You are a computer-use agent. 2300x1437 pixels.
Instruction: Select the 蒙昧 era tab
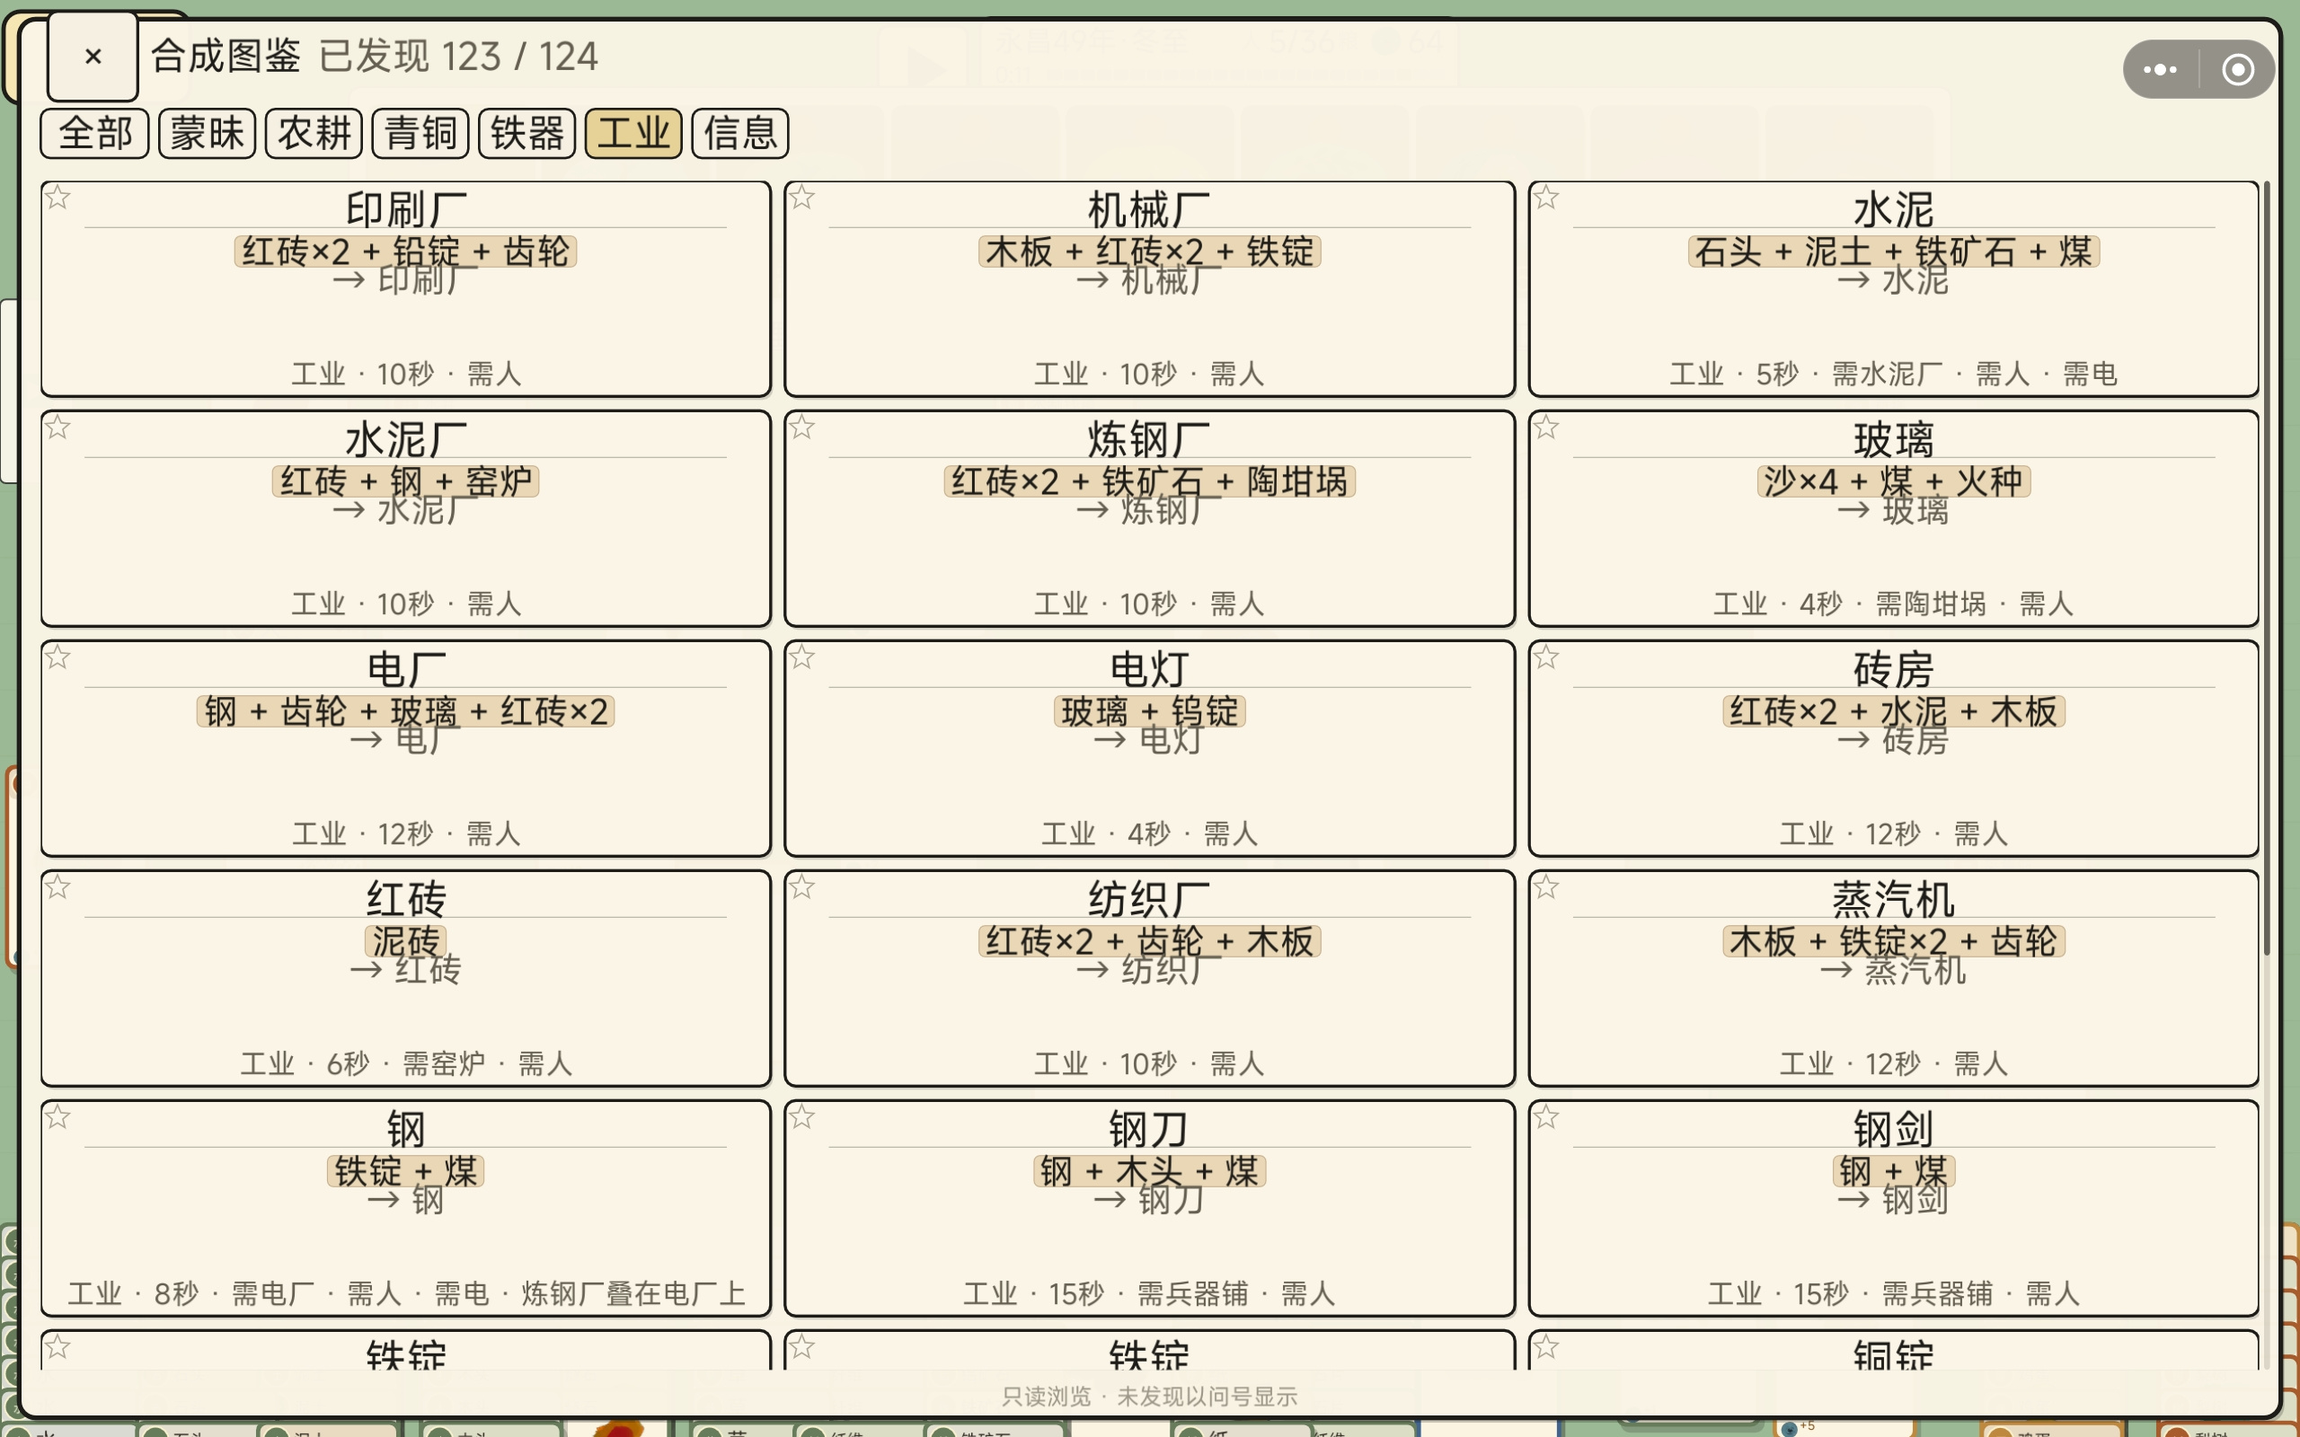(x=208, y=132)
